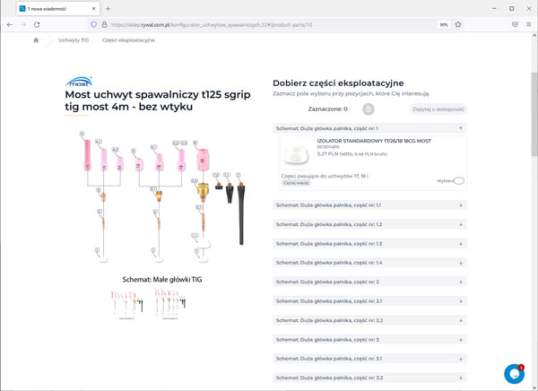Open the Części eksploatacyjne breadcrumb
The height and width of the screenshot is (391, 538).
point(128,40)
